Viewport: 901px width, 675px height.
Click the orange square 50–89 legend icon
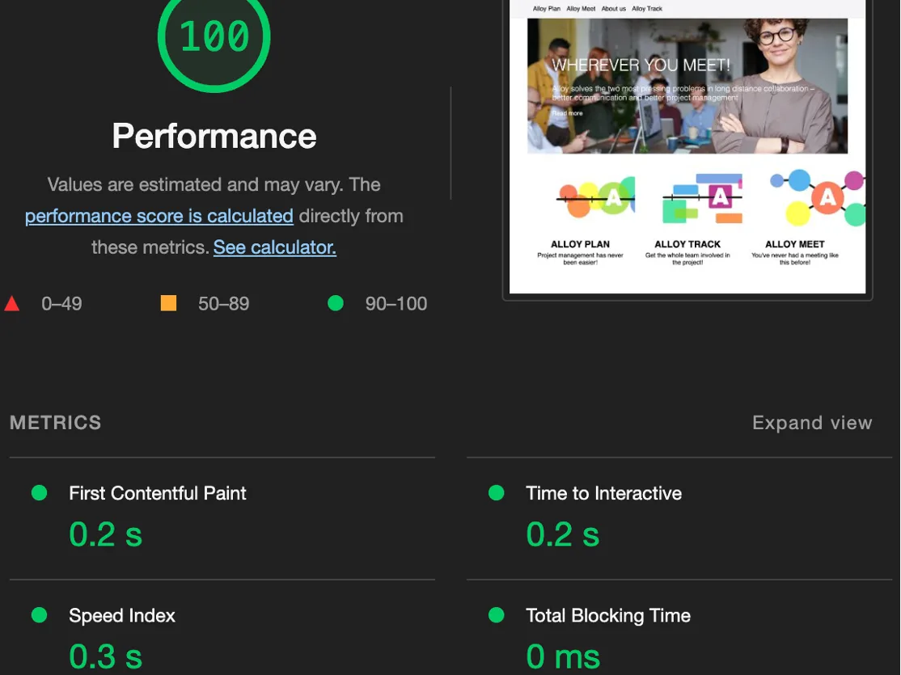(168, 303)
